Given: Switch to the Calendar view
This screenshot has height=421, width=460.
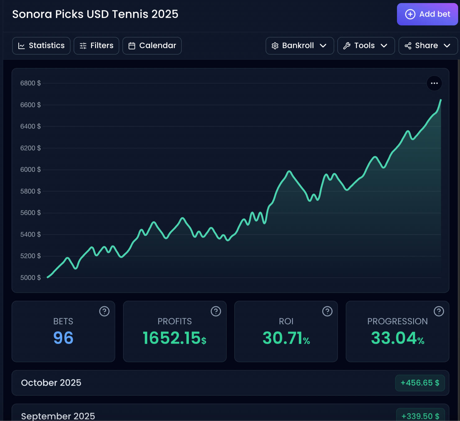Looking at the screenshot, I should pyautogui.click(x=152, y=46).
